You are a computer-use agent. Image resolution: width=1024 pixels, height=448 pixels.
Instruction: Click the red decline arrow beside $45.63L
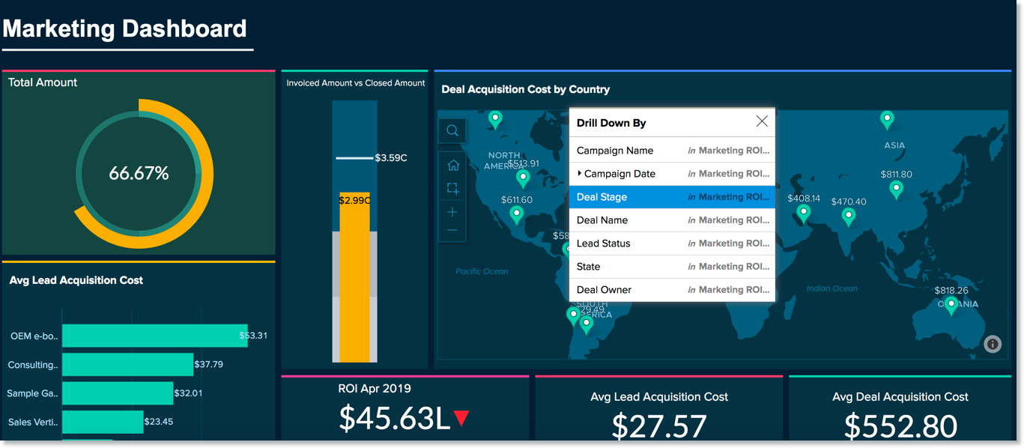click(x=462, y=417)
